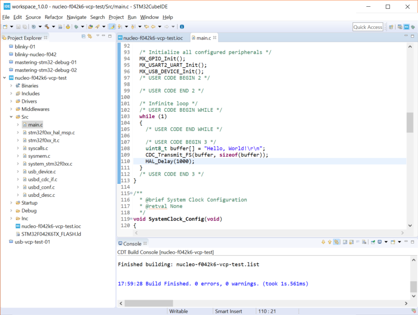The width and height of the screenshot is (418, 315).
Task: Toggle Word Wrap in the Console
Action: point(358,242)
